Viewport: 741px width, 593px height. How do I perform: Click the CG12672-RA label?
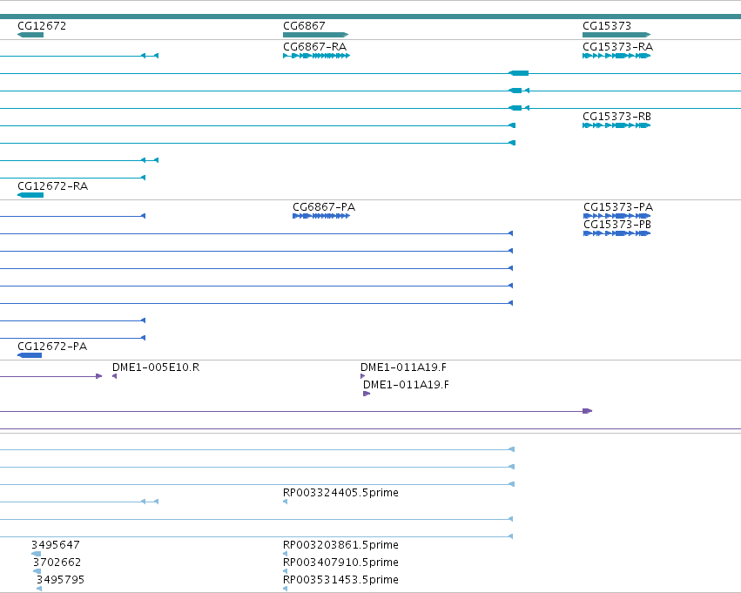pos(52,185)
